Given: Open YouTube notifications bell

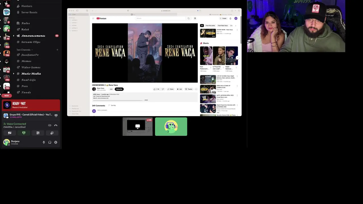Looking at the screenshot, I should pyautogui.click(x=230, y=18).
